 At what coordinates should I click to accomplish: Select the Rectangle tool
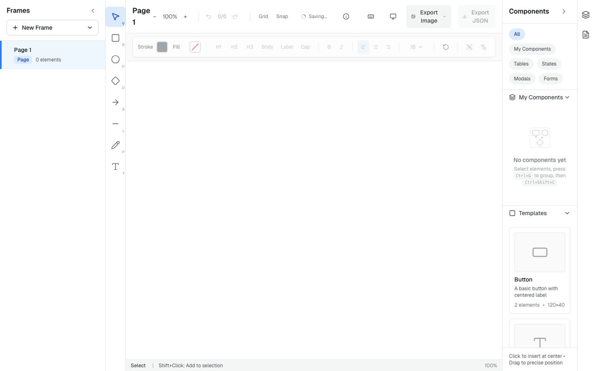(116, 38)
